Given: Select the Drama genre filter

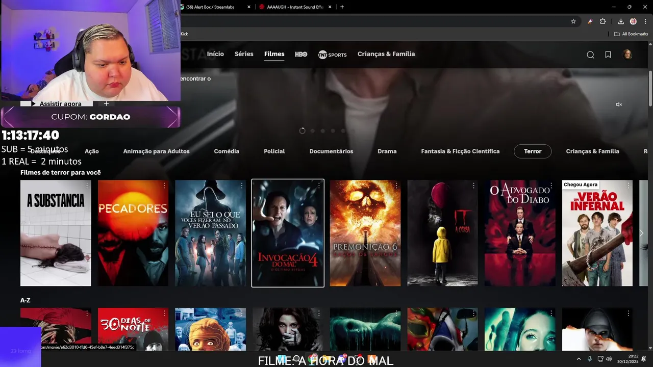Looking at the screenshot, I should click(x=387, y=151).
